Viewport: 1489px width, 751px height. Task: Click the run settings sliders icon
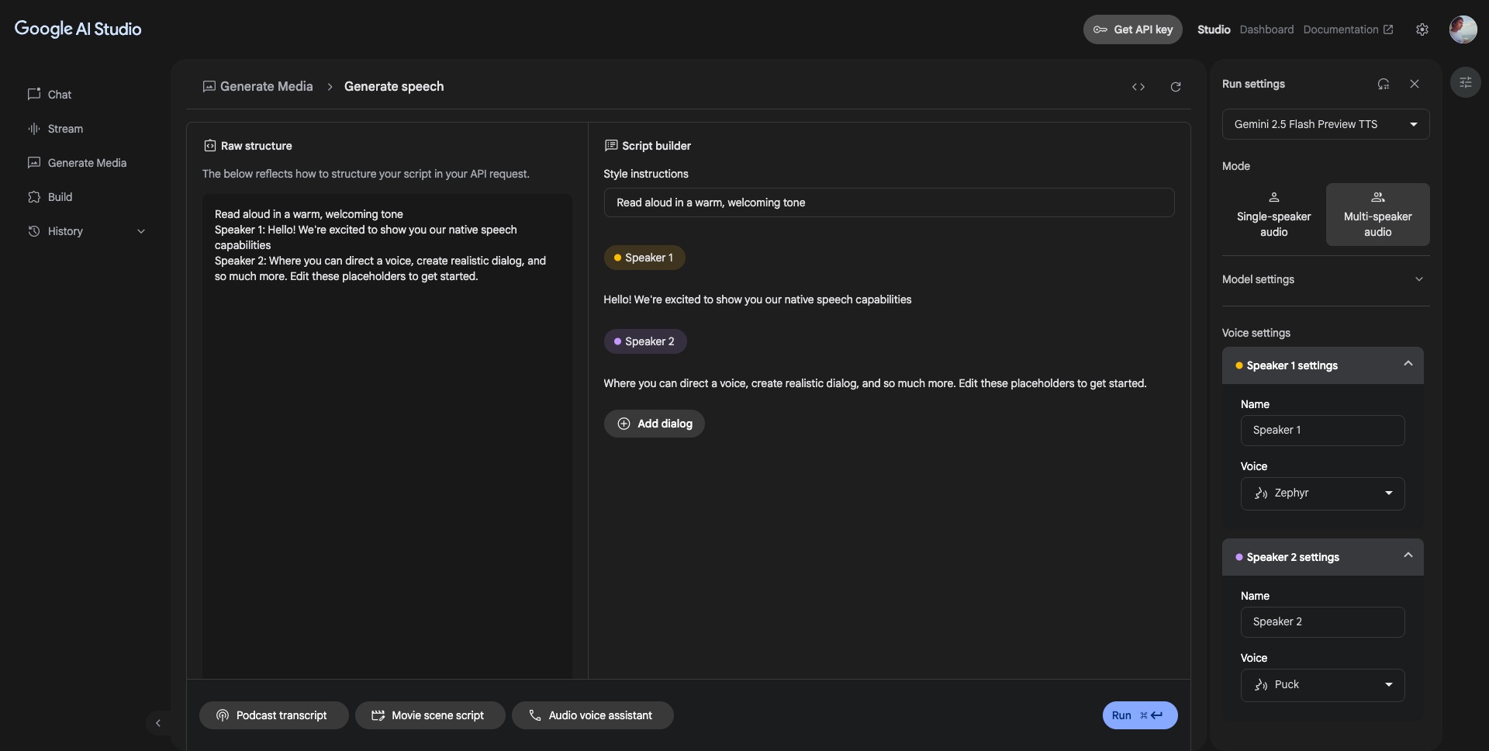(x=1466, y=82)
